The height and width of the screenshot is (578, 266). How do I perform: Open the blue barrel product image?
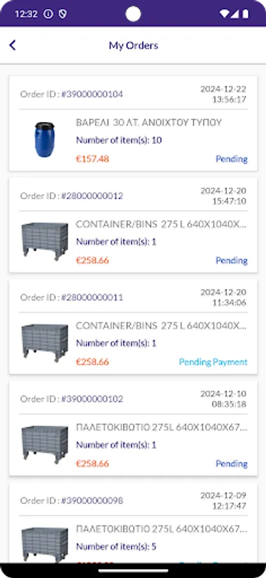pyautogui.click(x=44, y=140)
